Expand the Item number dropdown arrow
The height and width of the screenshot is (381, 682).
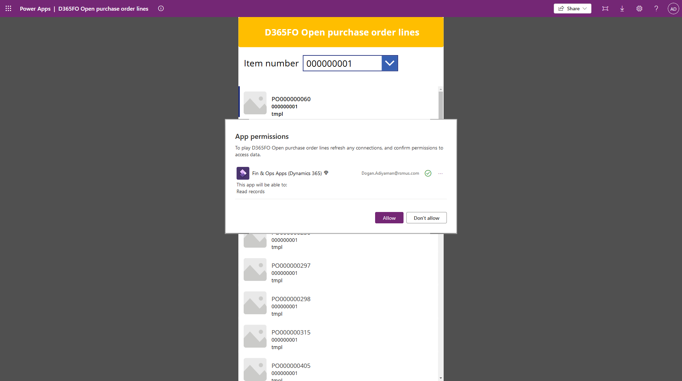click(390, 63)
